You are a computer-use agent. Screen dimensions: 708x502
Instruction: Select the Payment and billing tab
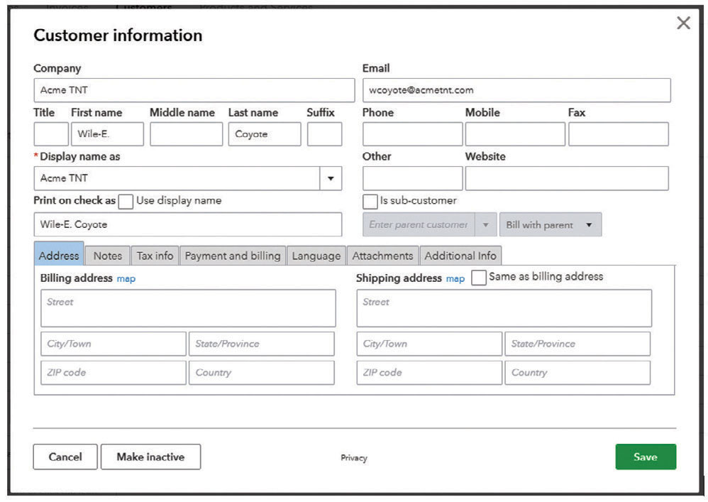[x=233, y=256]
